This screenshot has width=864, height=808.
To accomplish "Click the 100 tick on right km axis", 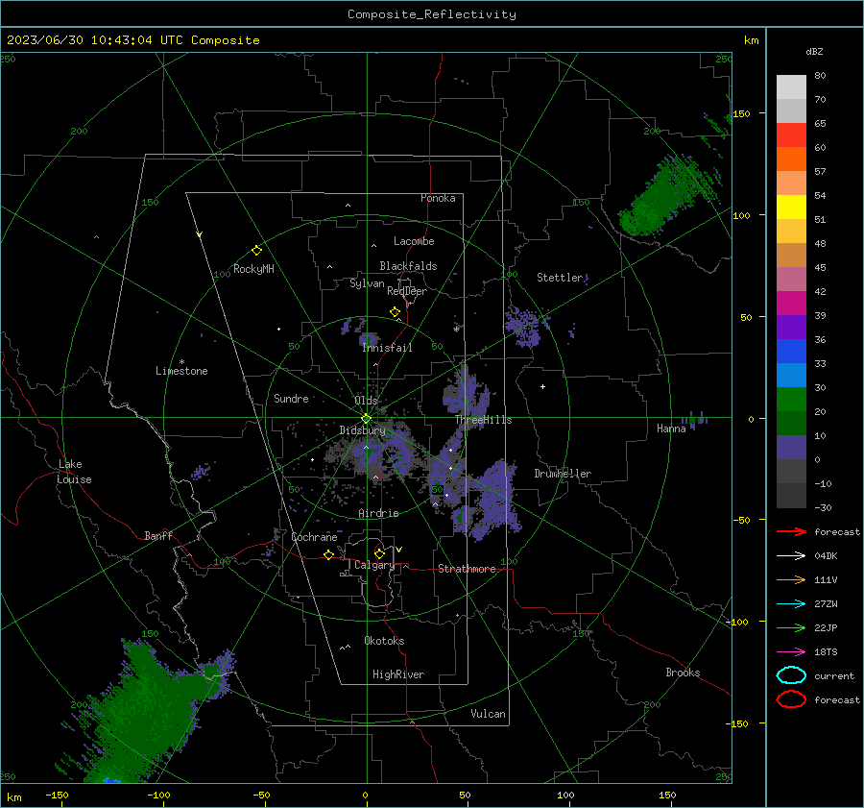I will (x=741, y=215).
